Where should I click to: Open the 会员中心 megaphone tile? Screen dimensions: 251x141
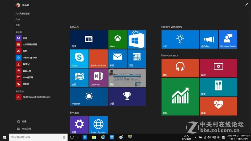click(x=209, y=39)
